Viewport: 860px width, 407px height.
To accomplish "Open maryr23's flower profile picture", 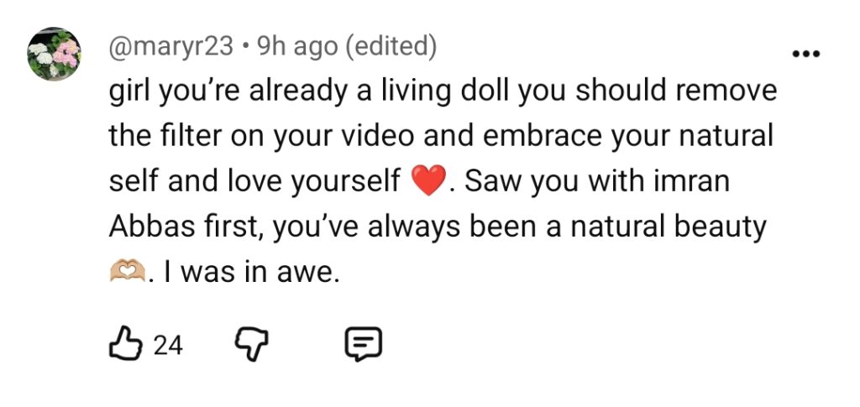I will coord(55,54).
